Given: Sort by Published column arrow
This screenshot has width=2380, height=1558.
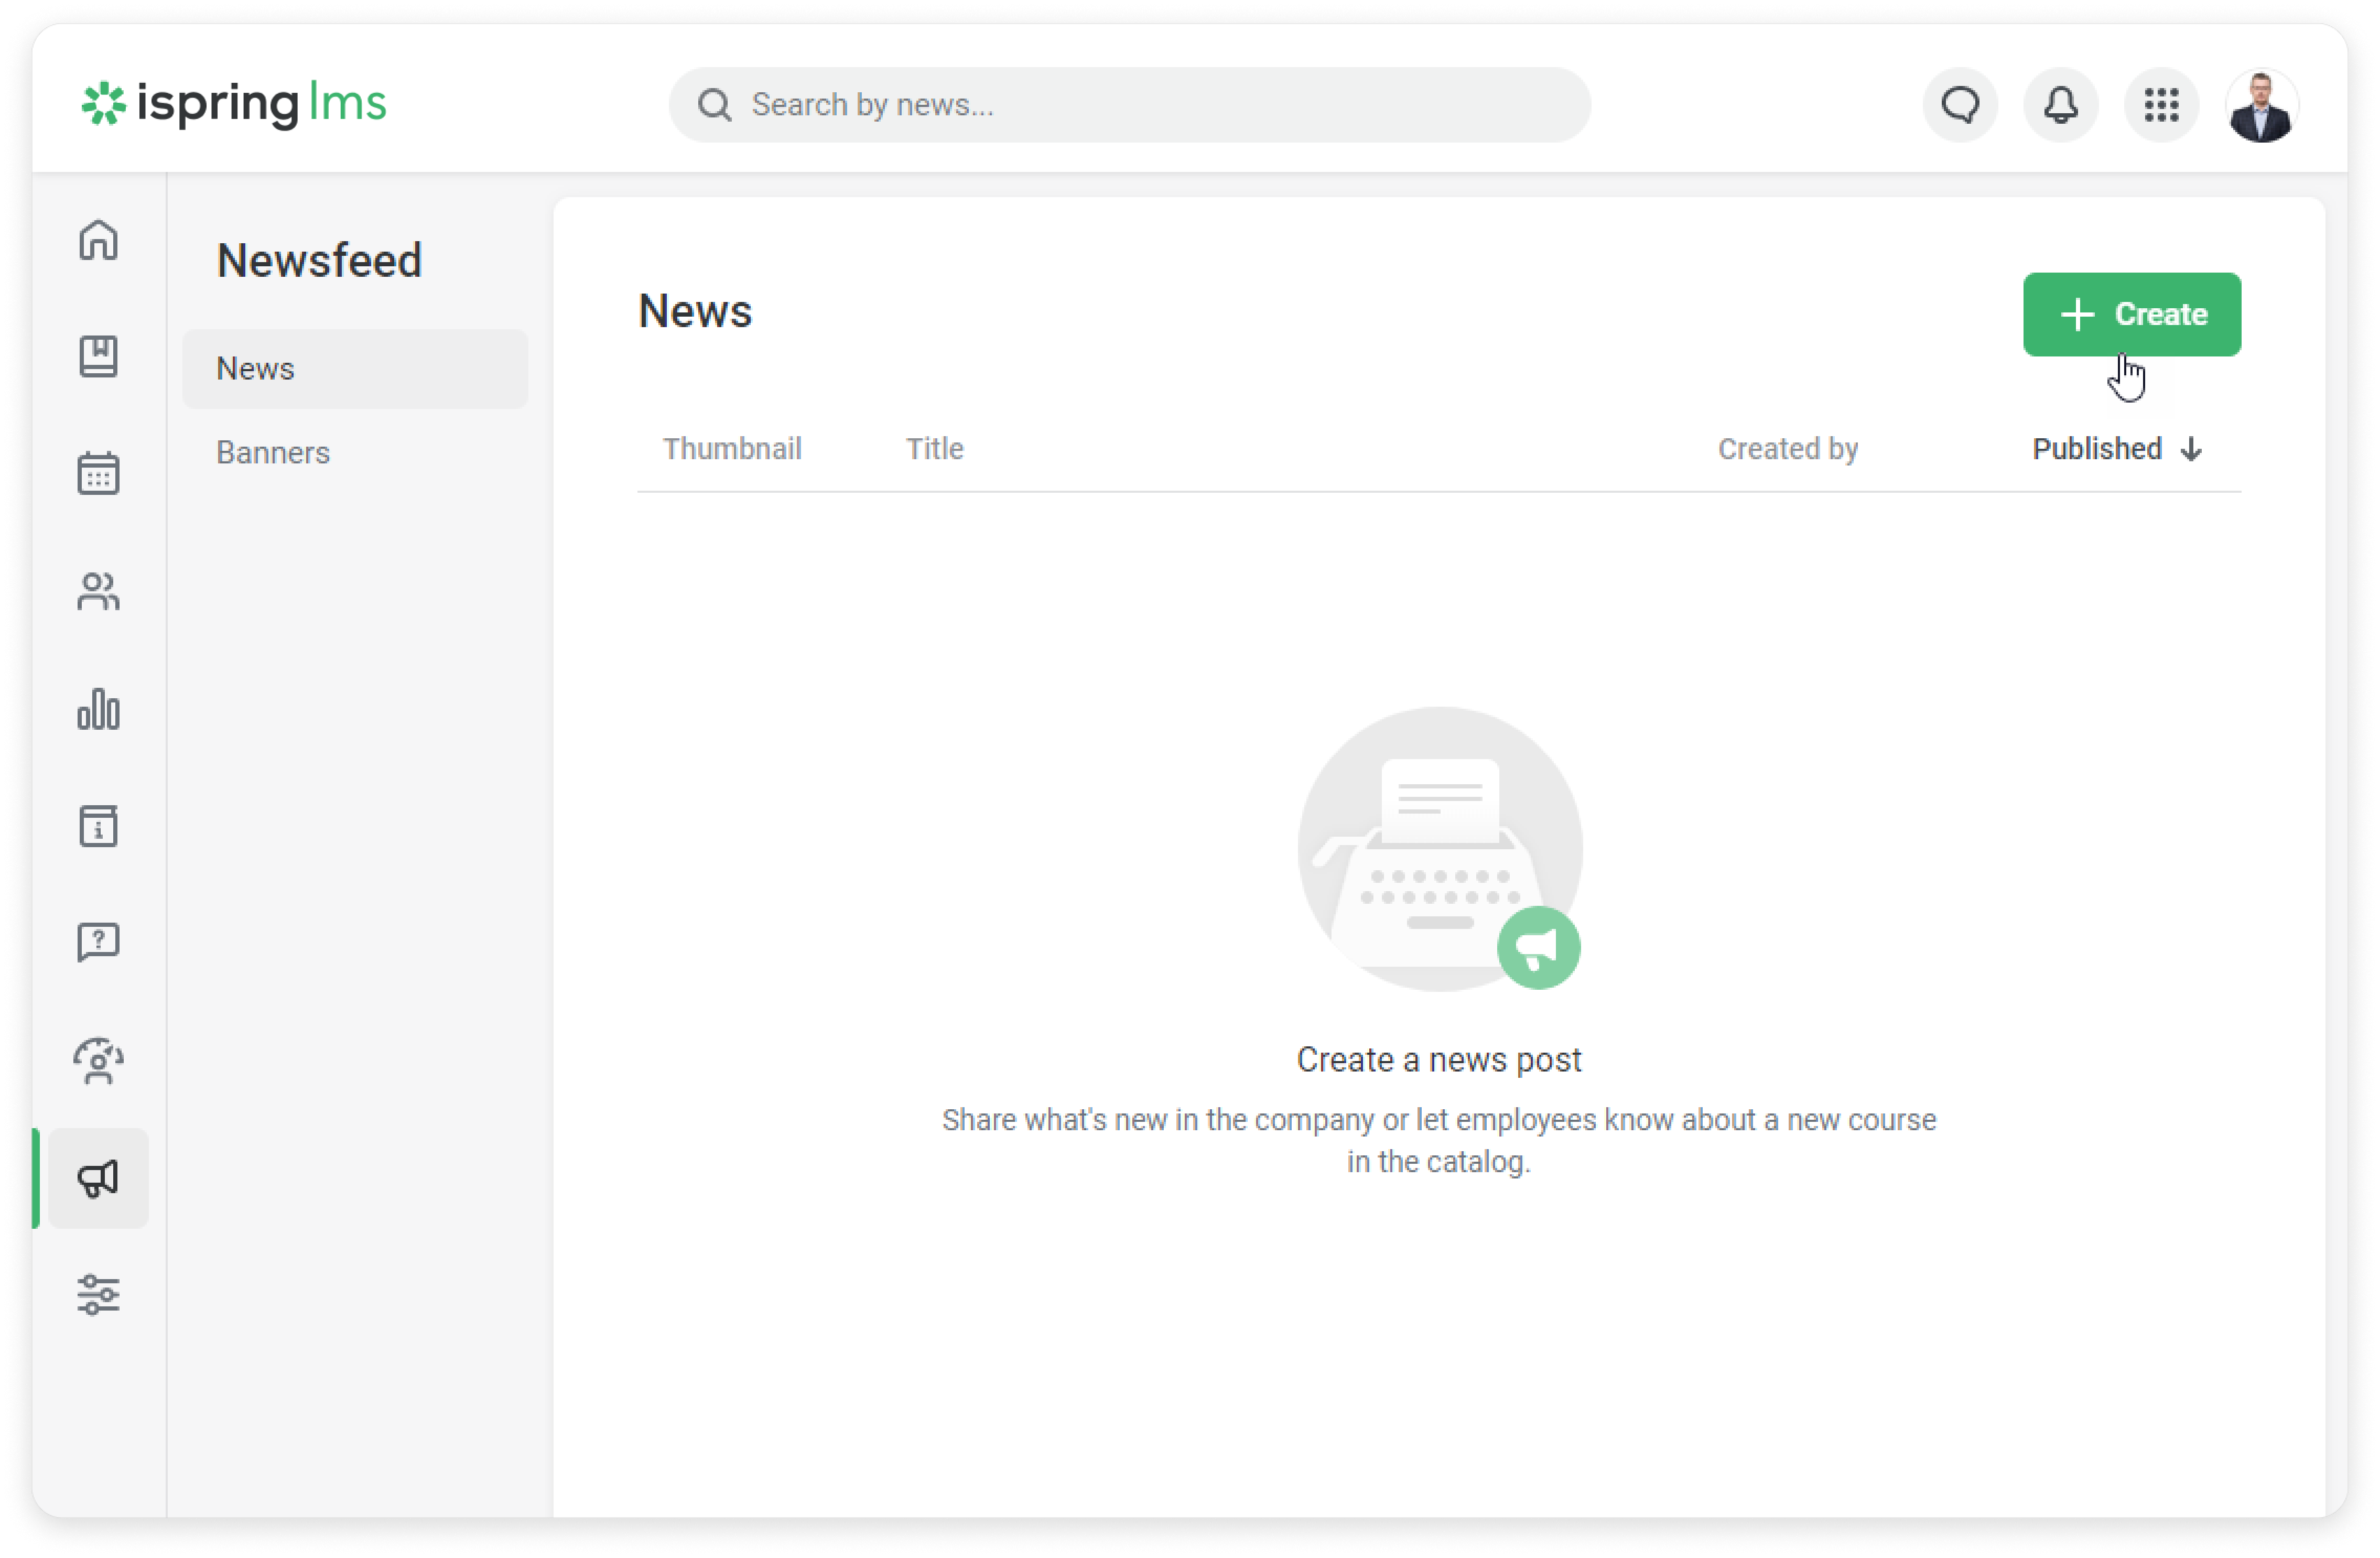Looking at the screenshot, I should click(2191, 449).
